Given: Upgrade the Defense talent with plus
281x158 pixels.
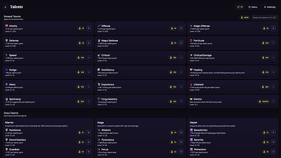Looking at the screenshot, I should tap(89, 43).
